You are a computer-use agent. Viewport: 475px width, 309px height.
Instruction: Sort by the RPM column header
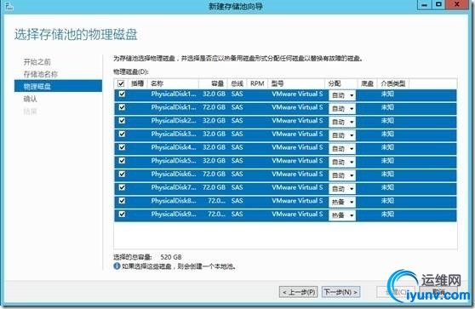pos(257,83)
